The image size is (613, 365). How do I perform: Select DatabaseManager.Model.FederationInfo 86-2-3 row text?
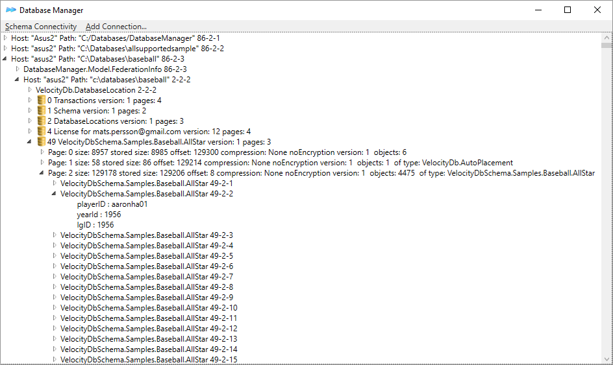pos(105,69)
